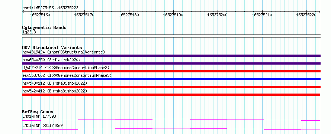
Task: Click ruler position 165275180
Action: coord(129,15)
